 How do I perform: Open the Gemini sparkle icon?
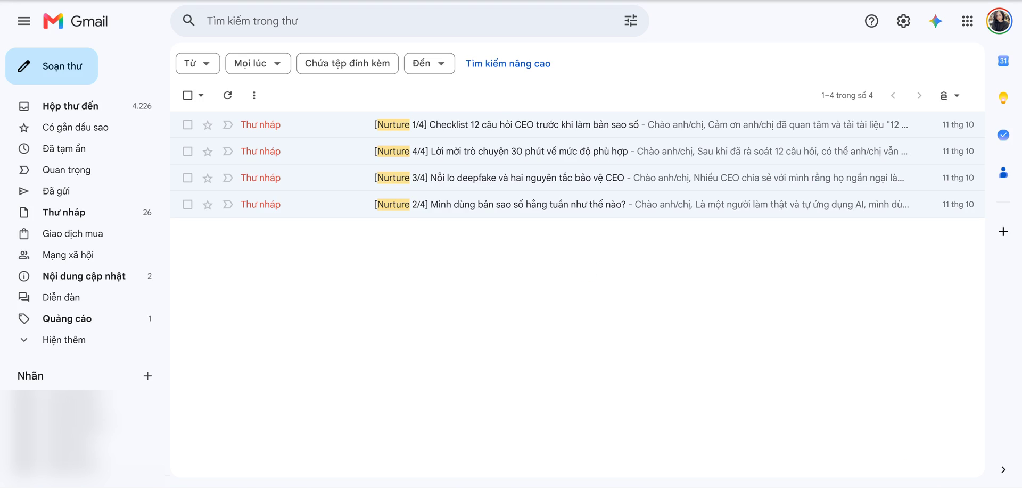(935, 21)
